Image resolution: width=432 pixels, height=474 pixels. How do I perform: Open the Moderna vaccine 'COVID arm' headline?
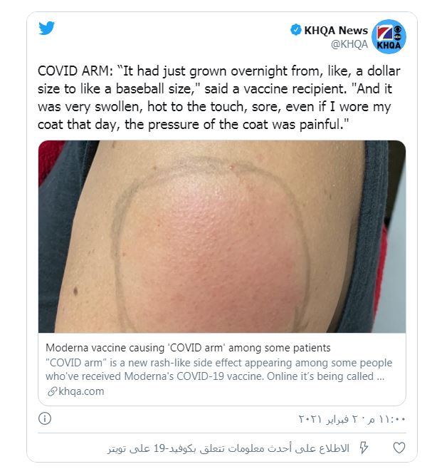coord(188,348)
